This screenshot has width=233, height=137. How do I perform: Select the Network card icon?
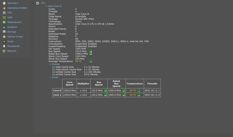(x=4, y=51)
